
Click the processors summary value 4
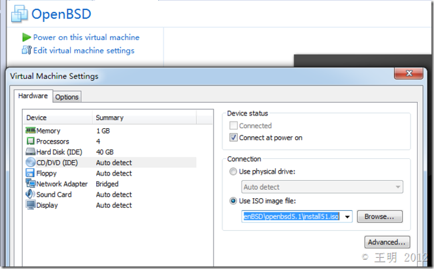click(x=98, y=142)
